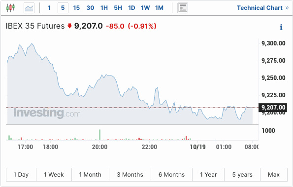Click the -85.0 price change

coord(115,26)
